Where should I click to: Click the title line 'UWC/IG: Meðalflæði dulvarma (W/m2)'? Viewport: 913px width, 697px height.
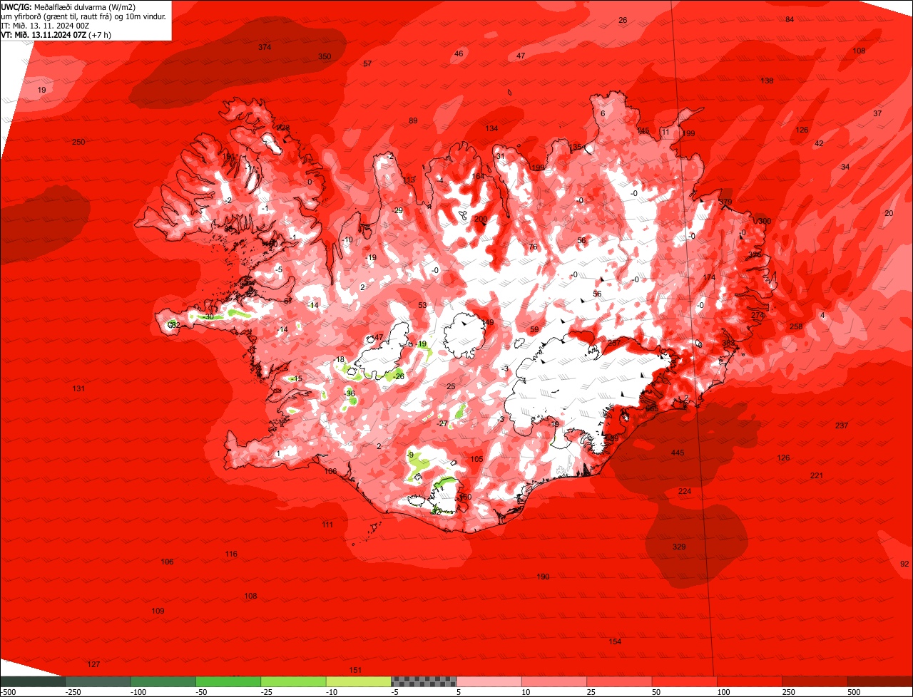(68, 6)
